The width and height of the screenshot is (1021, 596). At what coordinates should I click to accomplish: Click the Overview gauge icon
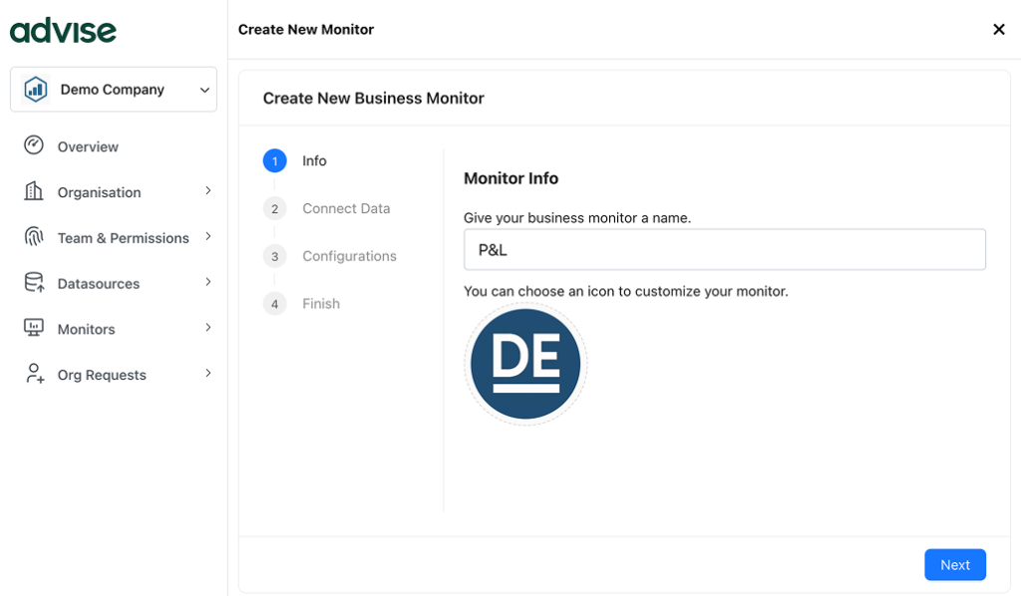[34, 146]
